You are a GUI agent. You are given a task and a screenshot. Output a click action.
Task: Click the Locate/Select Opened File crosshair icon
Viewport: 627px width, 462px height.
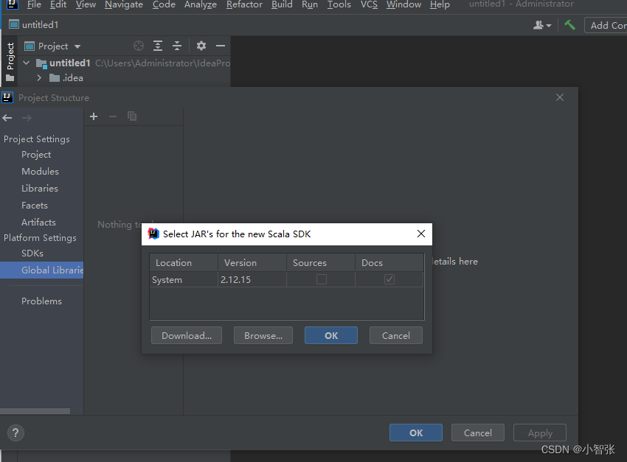pyautogui.click(x=139, y=46)
